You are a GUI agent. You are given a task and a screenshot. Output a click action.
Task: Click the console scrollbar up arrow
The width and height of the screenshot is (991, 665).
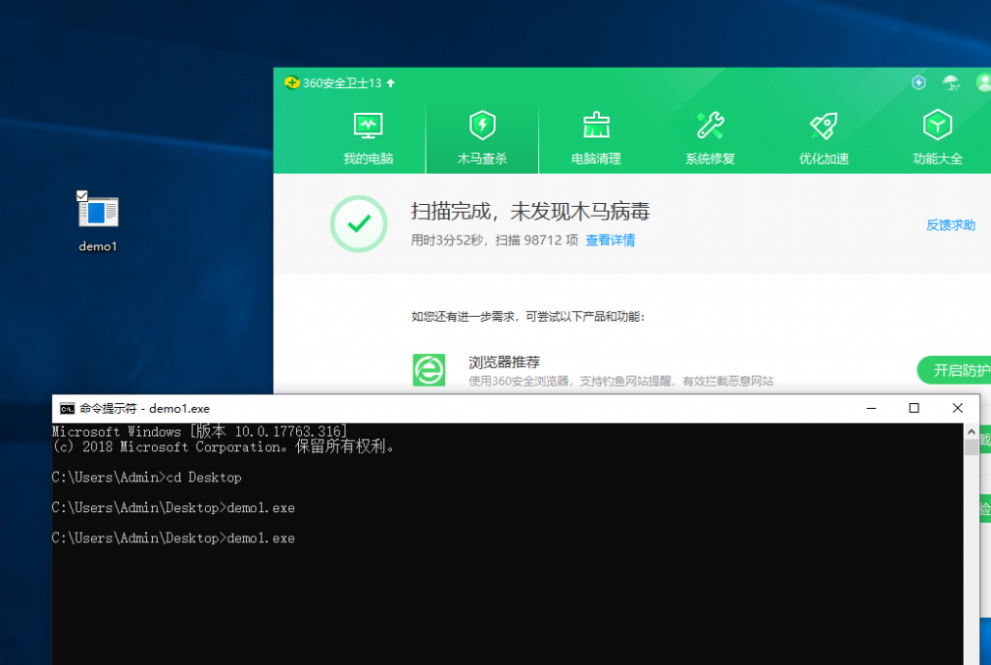click(973, 430)
